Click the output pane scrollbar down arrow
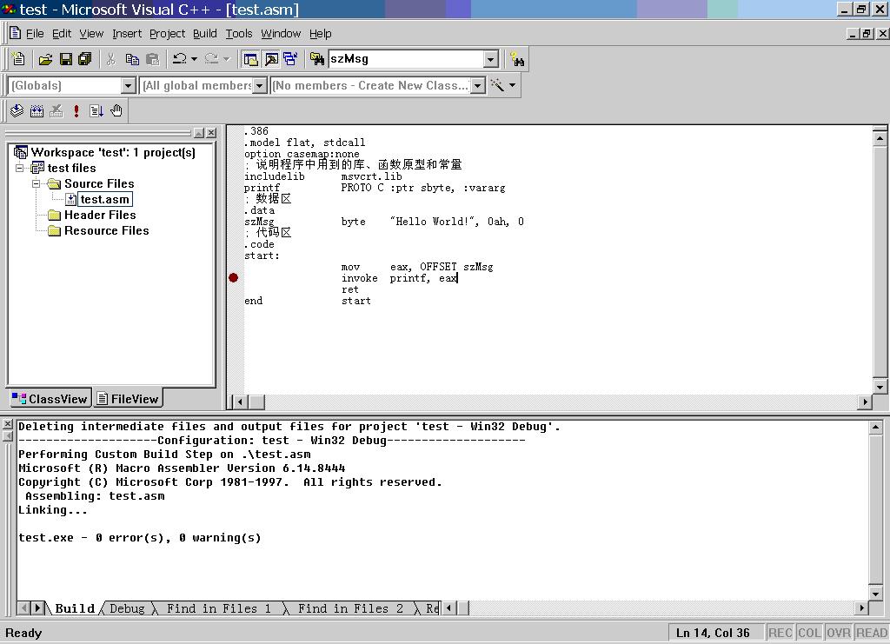Image resolution: width=890 pixels, height=644 pixels. click(876, 594)
